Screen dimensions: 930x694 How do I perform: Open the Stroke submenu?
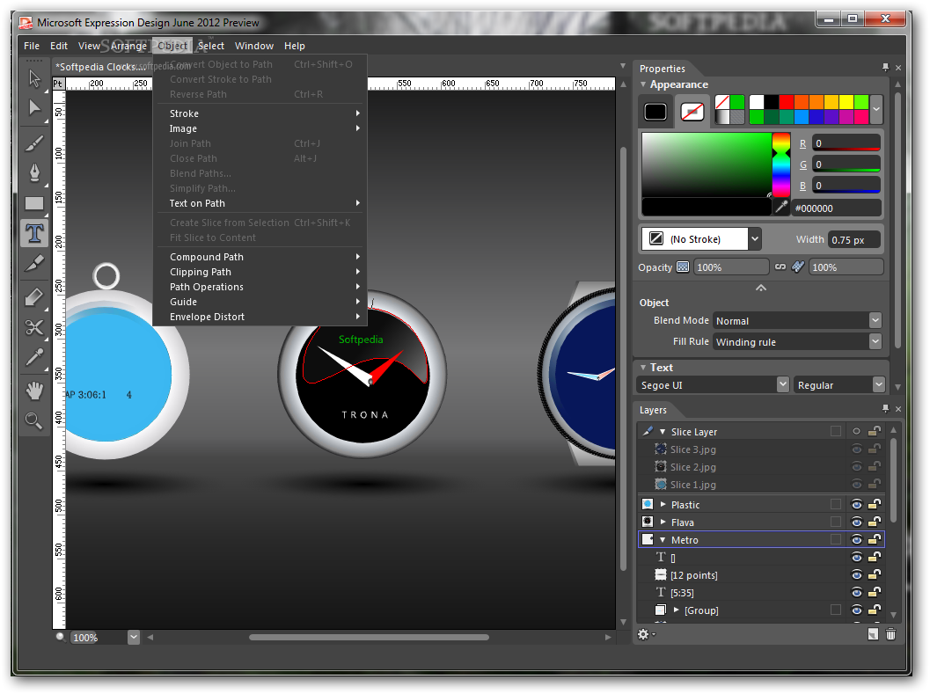[x=260, y=113]
